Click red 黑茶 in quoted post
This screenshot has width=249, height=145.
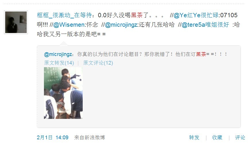(201, 54)
